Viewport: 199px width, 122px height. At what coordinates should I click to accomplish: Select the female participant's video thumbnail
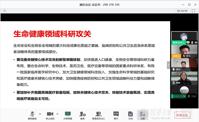click(x=184, y=78)
